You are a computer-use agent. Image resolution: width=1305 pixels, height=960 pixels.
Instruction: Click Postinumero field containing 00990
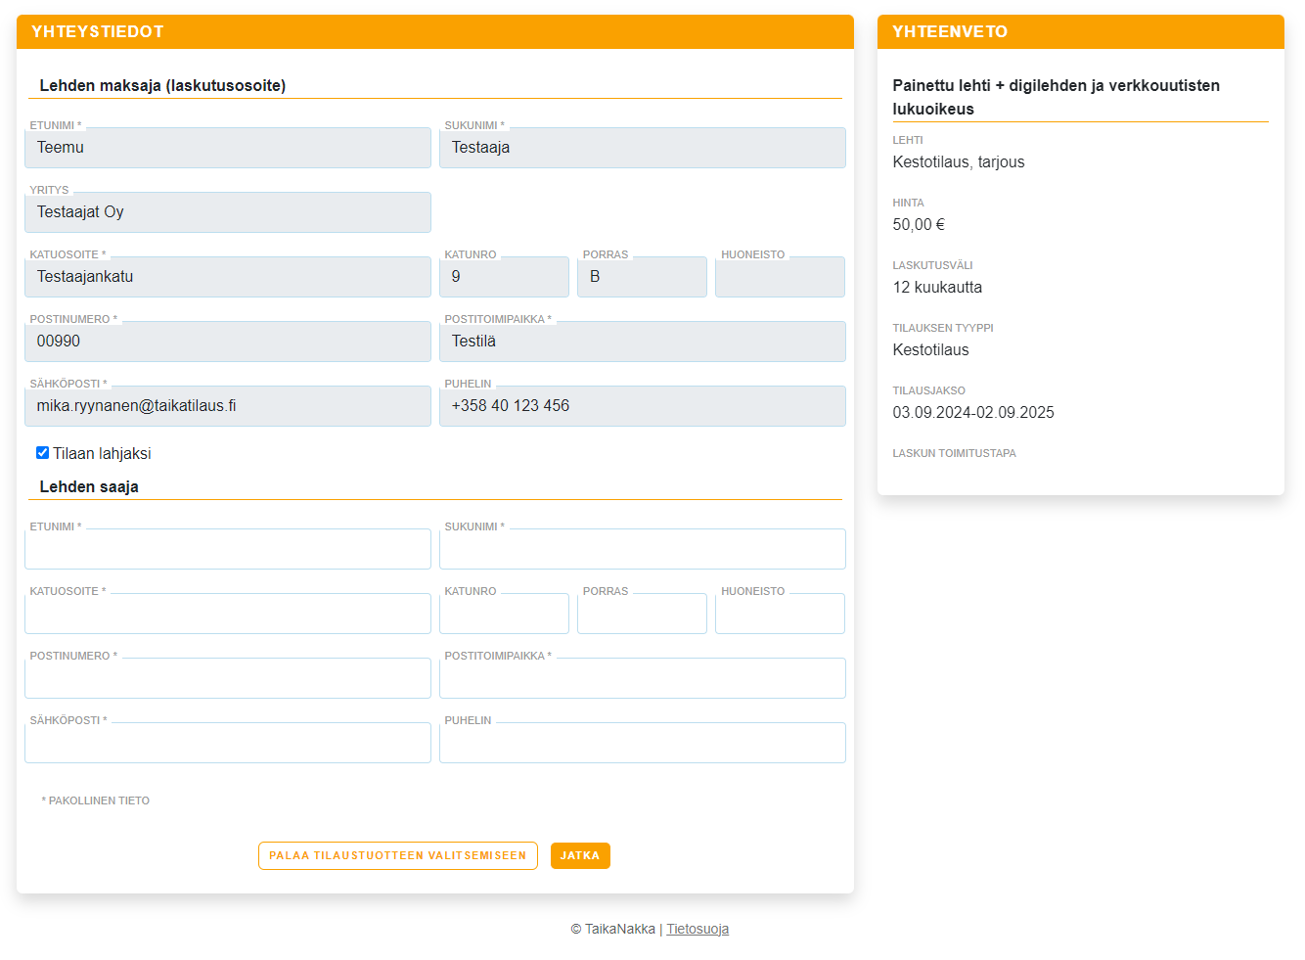click(x=228, y=342)
